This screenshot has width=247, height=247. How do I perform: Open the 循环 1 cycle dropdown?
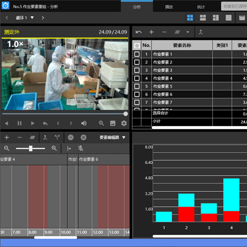pyautogui.click(x=25, y=18)
